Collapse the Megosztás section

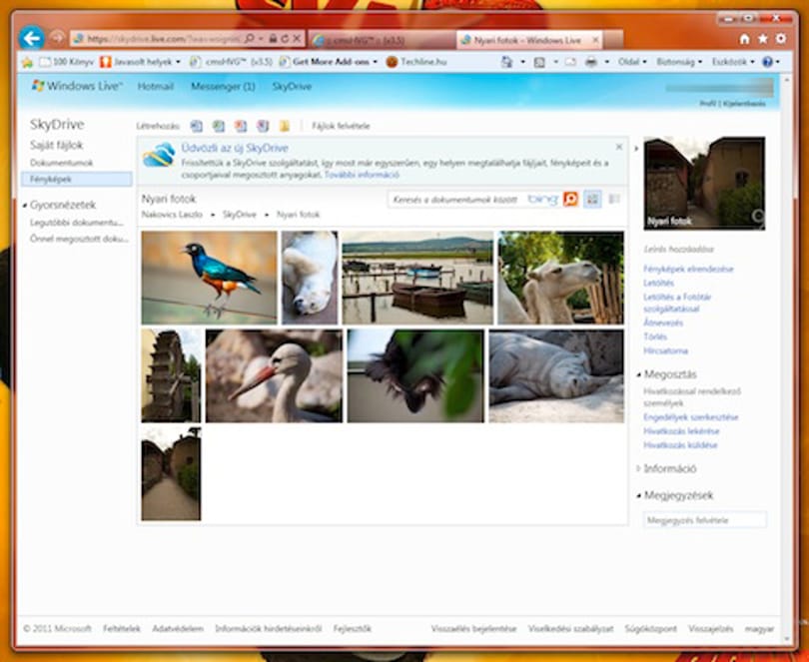point(639,375)
